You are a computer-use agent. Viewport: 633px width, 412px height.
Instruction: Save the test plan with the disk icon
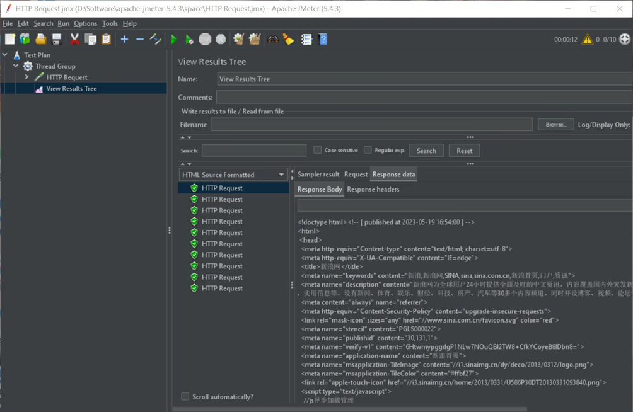pyautogui.click(x=57, y=39)
